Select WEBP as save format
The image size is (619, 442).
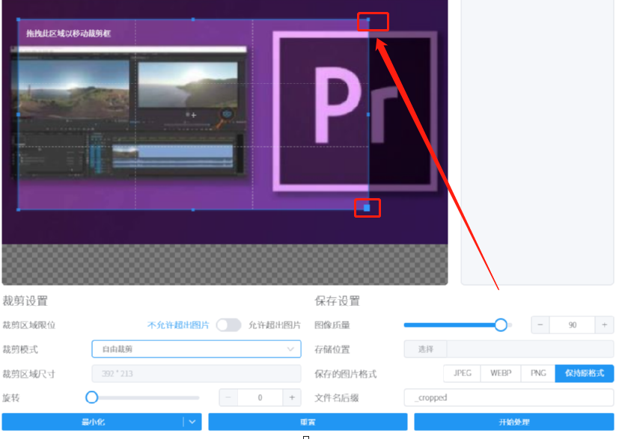[501, 373]
